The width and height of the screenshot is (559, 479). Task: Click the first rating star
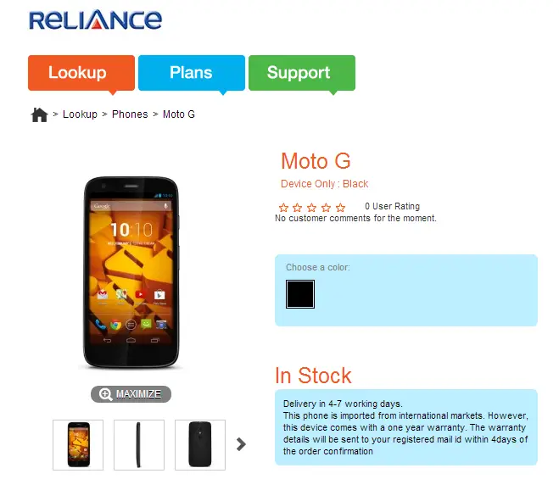pos(284,208)
